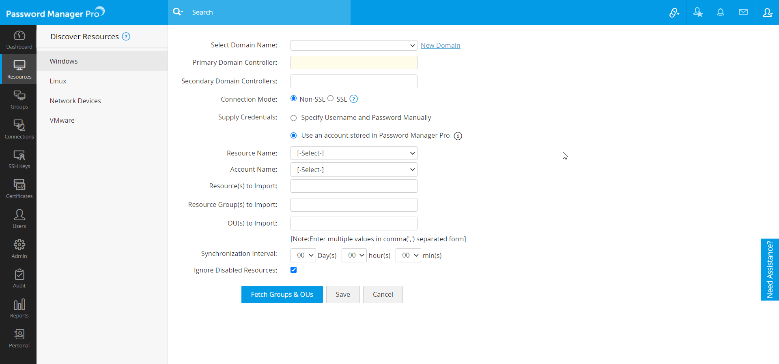Select Linux in Discover Resources list

click(102, 81)
